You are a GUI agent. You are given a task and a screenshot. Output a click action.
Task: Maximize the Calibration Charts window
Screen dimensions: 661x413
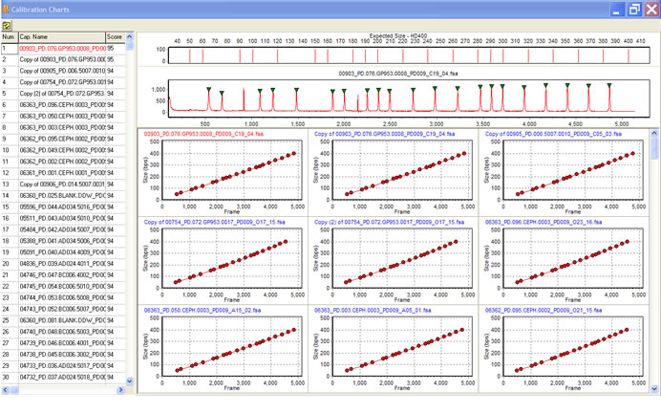(x=634, y=10)
